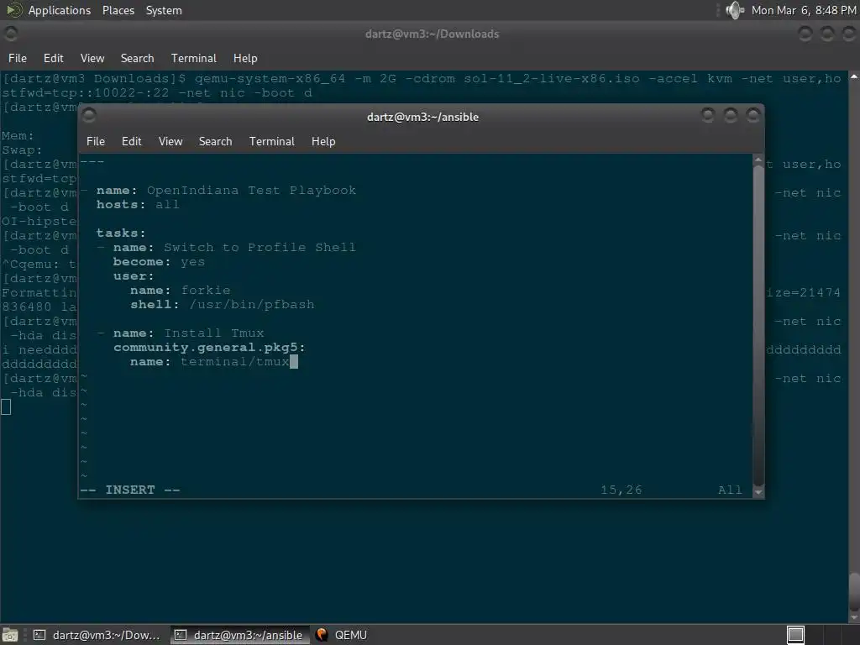The width and height of the screenshot is (860, 645).
Task: Maximize the Downloads terminal window
Action: click(x=826, y=34)
